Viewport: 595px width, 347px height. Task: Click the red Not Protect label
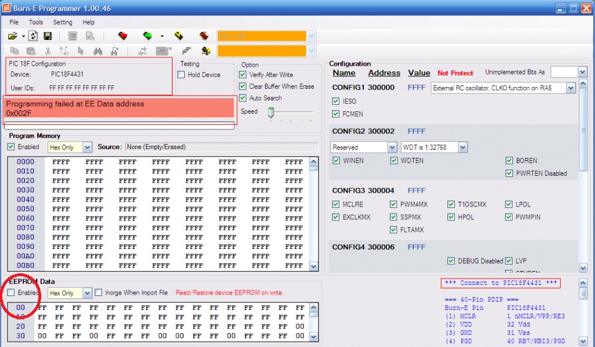click(455, 73)
